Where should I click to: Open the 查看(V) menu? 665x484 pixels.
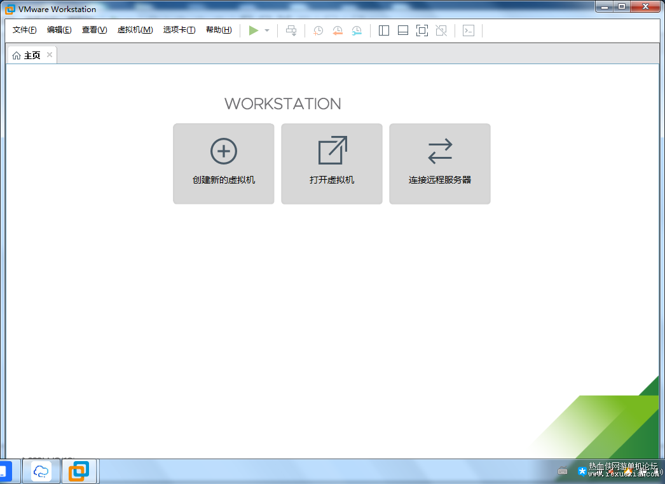[94, 30]
